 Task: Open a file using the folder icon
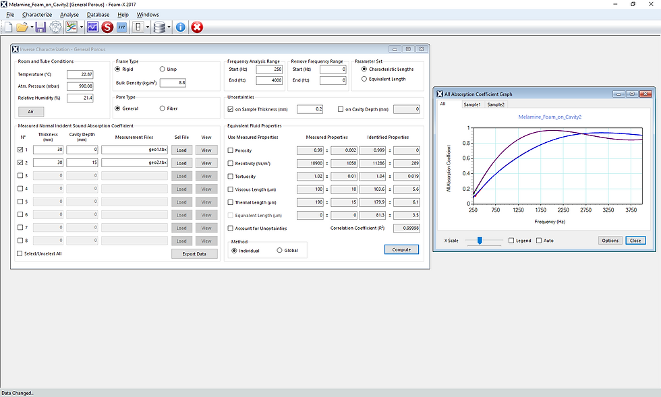pos(22,28)
